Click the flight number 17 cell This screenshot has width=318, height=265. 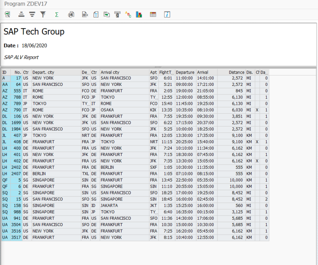(x=16, y=78)
